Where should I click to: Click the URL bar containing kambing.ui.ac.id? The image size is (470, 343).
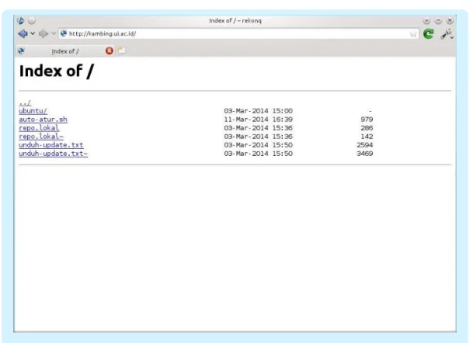click(x=238, y=33)
